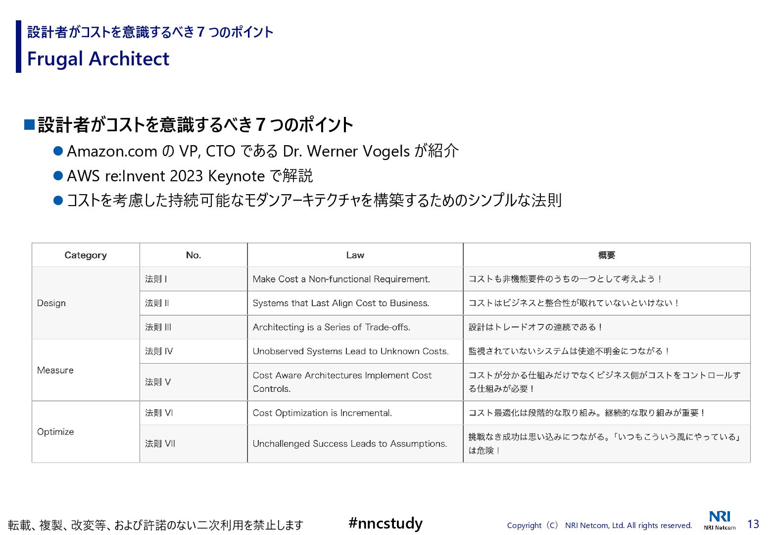
Task: Click the bullet 'AWS re:Invent 2023 Keynote で解説'
Action: [190, 175]
